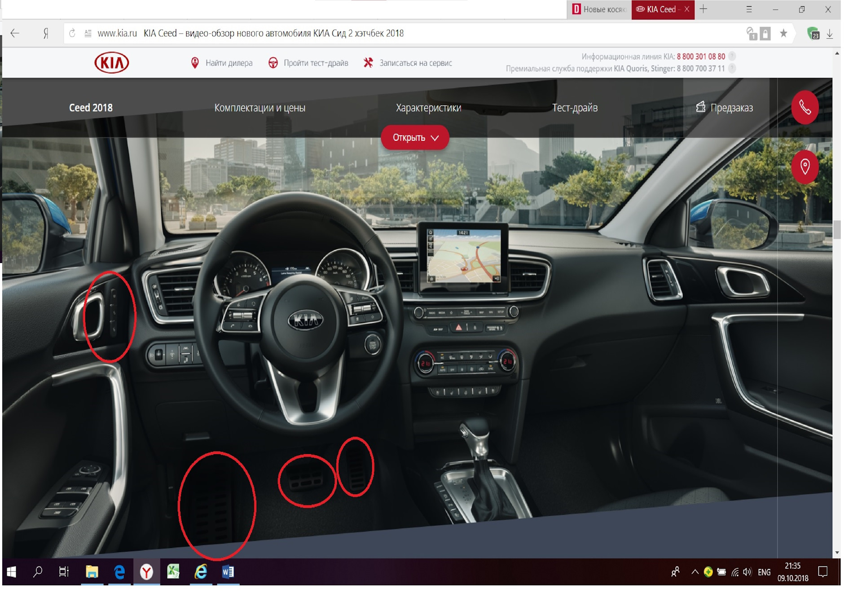
Task: Click the KIA logo in site header
Action: (x=111, y=63)
